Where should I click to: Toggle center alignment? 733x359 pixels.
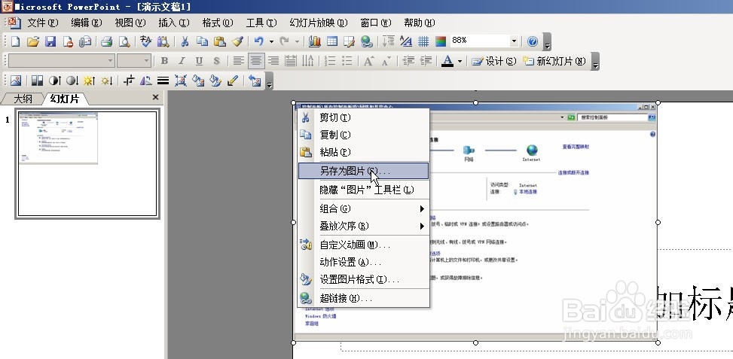tap(255, 61)
